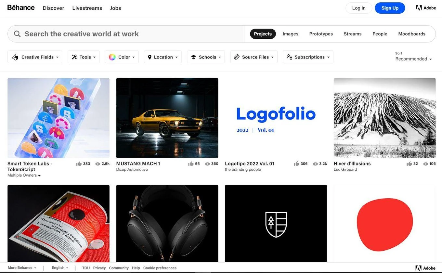
Task: Click the Sign Up button
Action: pyautogui.click(x=390, y=8)
